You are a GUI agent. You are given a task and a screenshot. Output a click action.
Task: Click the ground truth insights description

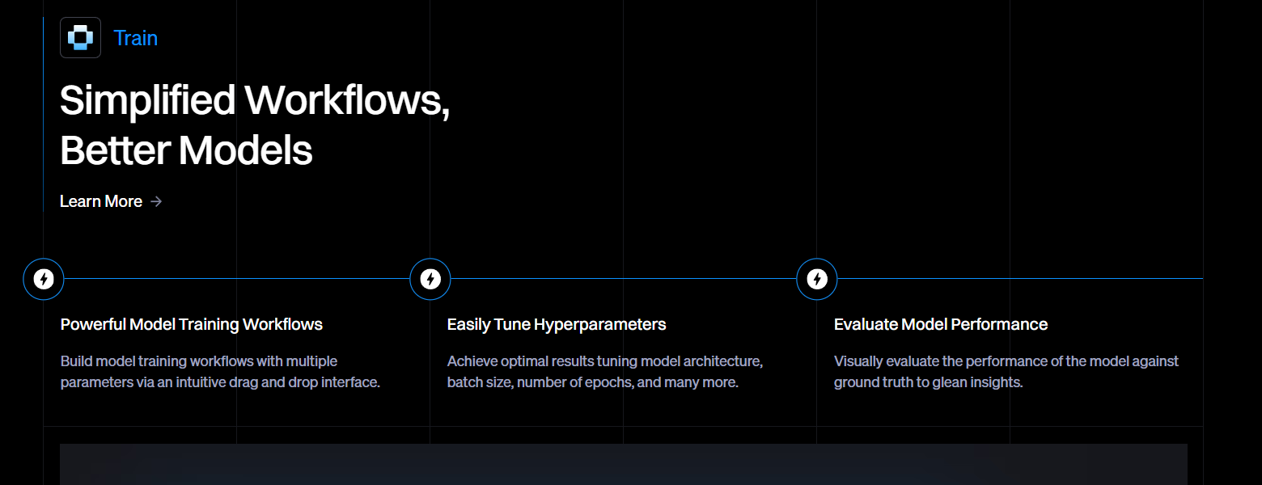point(1006,372)
